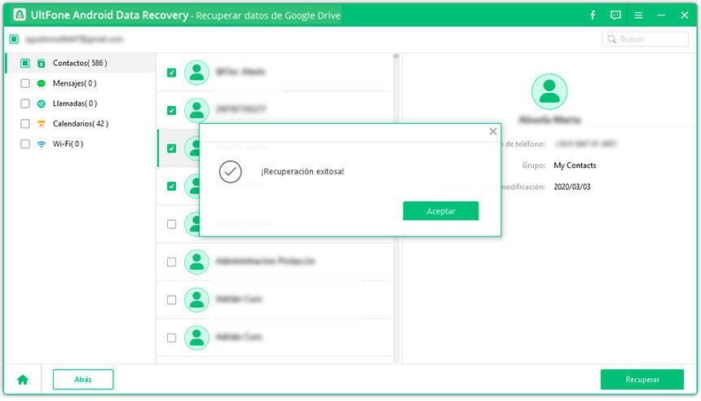Go to the home screen icon
The height and width of the screenshot is (401, 701).
click(x=23, y=380)
